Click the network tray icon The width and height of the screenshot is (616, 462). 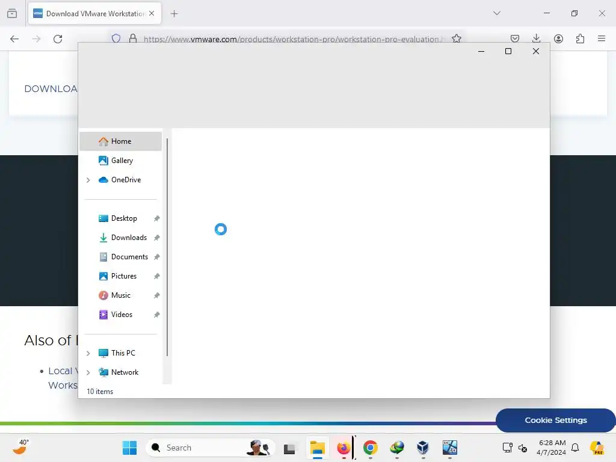507,448
